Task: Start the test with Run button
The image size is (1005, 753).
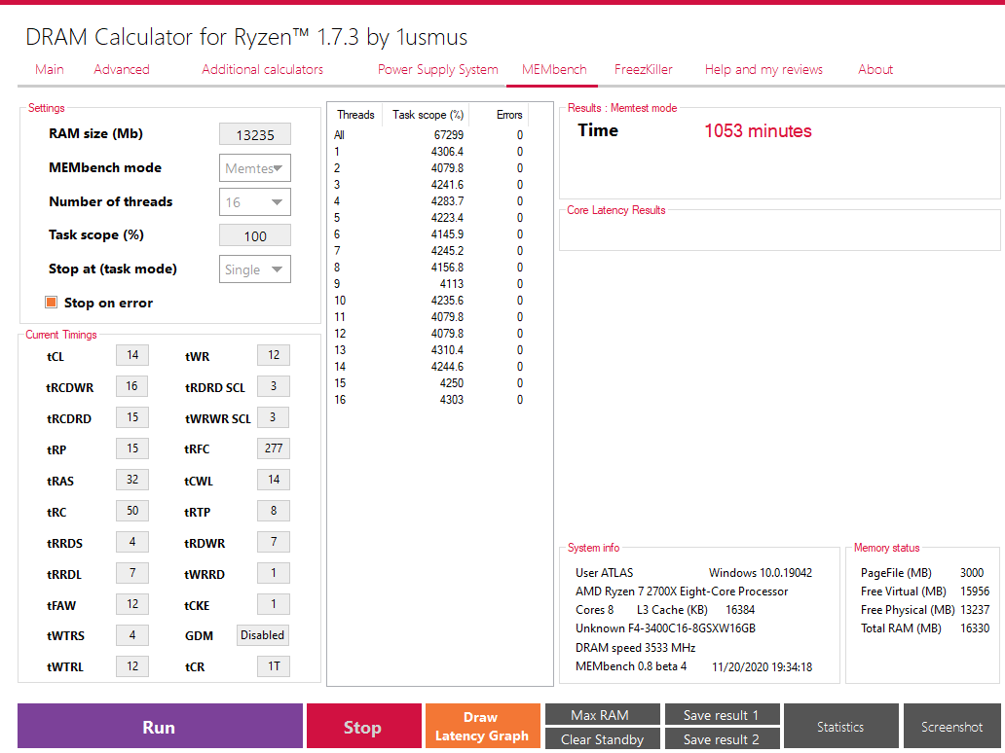Action: pos(160,726)
